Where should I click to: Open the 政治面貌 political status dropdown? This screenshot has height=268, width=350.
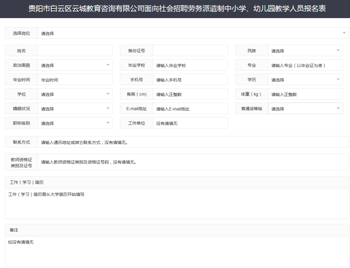(75, 65)
